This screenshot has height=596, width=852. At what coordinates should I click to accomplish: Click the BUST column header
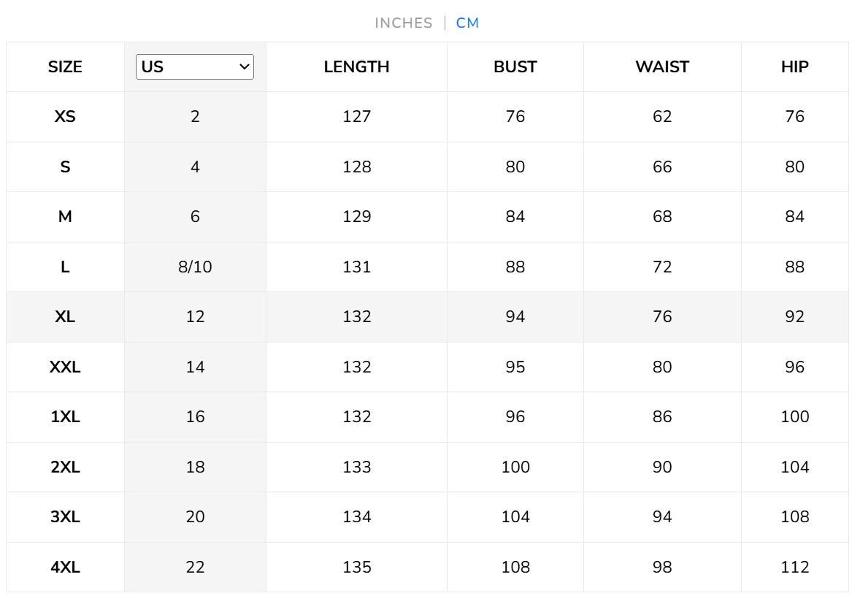(515, 67)
